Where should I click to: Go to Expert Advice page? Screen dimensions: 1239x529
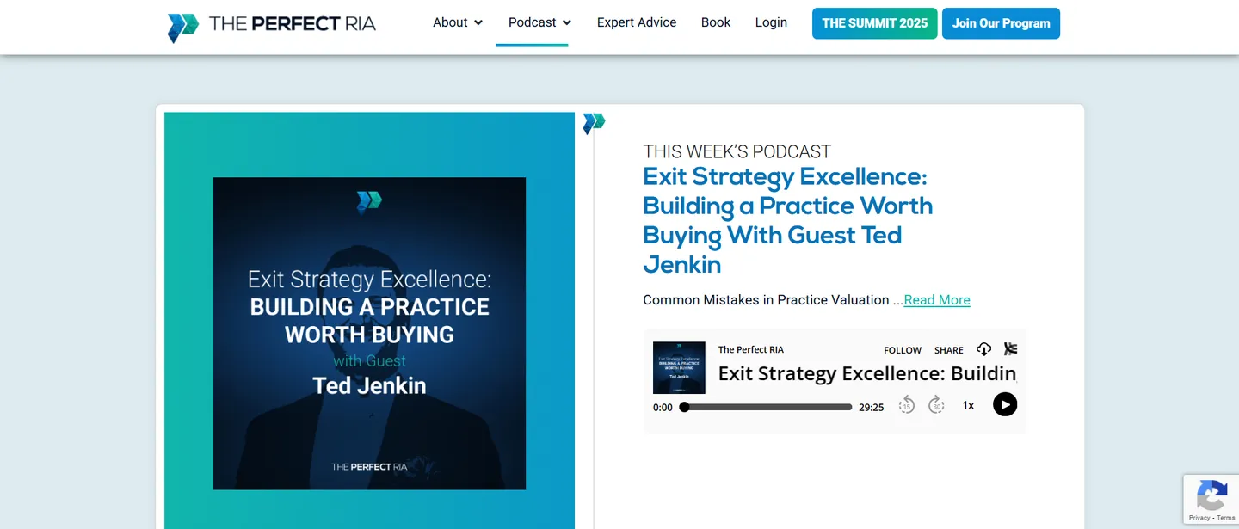click(637, 23)
